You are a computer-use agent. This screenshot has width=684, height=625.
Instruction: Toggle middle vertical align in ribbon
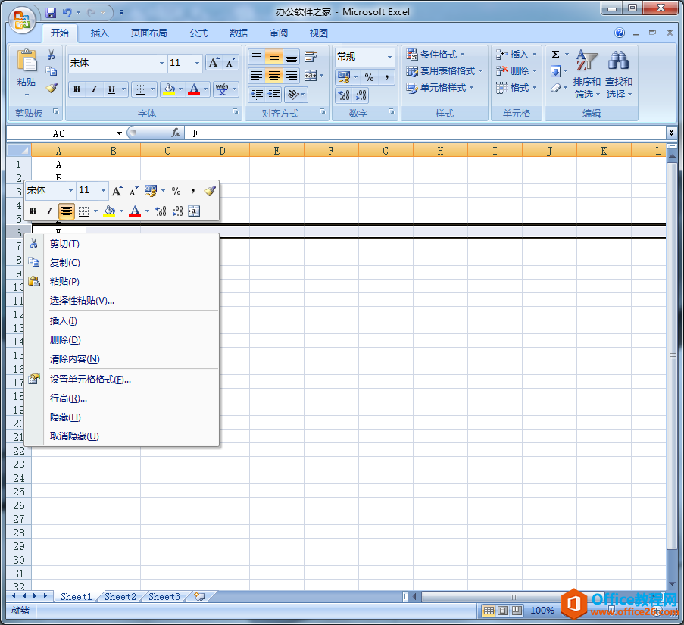click(x=274, y=57)
